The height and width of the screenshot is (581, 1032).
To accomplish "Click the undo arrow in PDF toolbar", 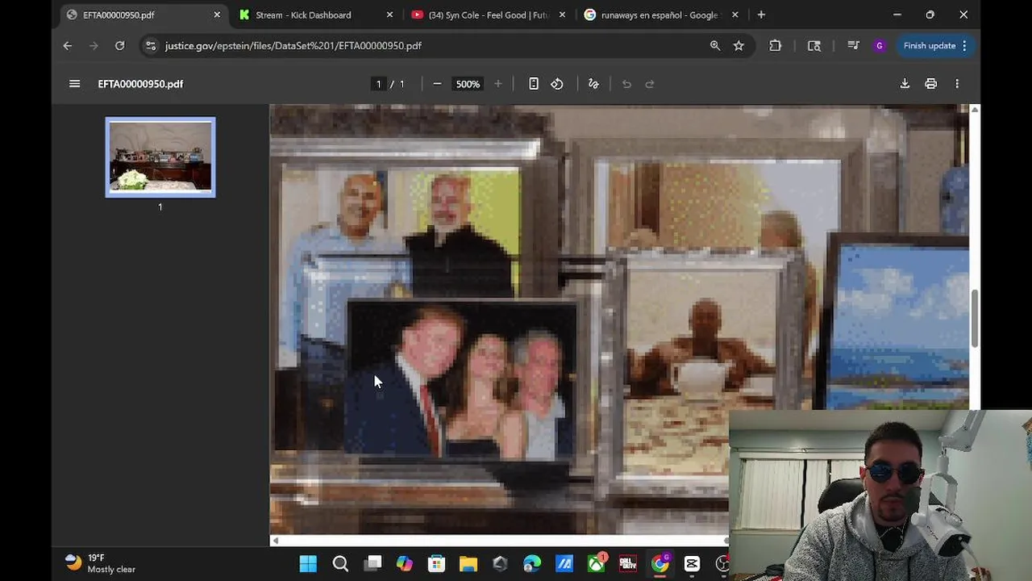I will click(626, 84).
